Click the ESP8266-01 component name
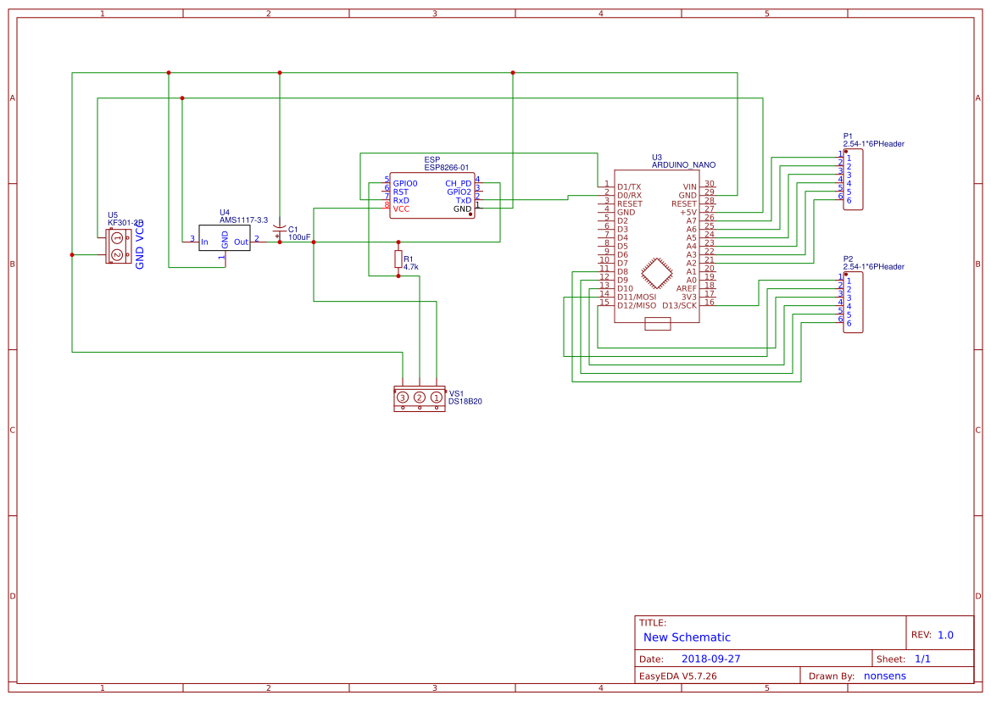The width and height of the screenshot is (991, 701). point(446,168)
